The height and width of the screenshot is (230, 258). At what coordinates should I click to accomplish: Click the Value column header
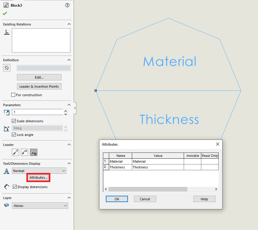click(x=158, y=156)
